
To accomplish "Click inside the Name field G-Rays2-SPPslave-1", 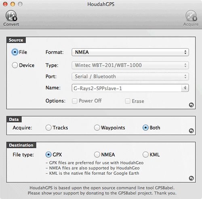I will coord(126,88).
